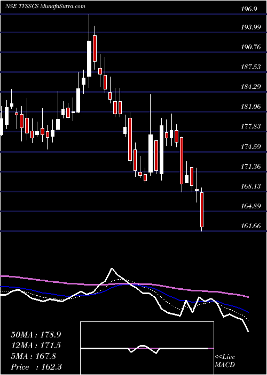Click the Price : 162.3 readout

coord(36,367)
